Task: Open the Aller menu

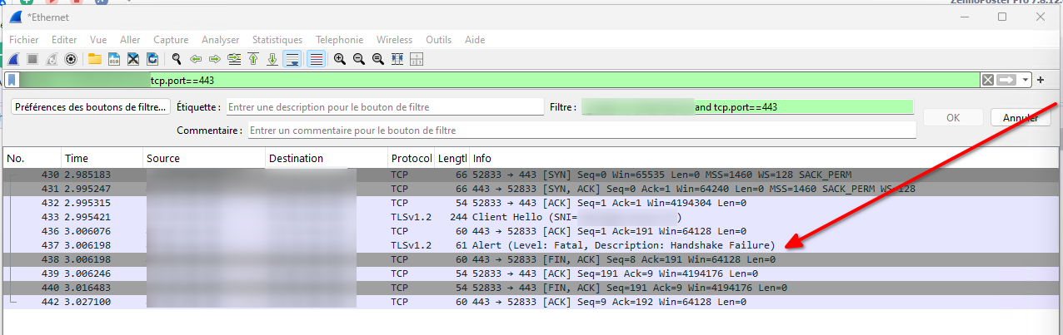Action: (130, 40)
